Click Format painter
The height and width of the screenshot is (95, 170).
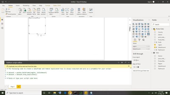click(x=11, y=14)
